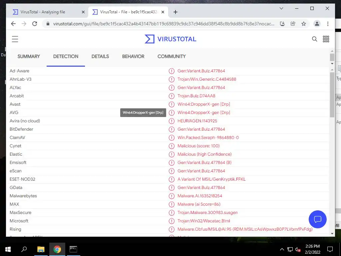Click the detection list scroll down arrow

(x=332, y=234)
